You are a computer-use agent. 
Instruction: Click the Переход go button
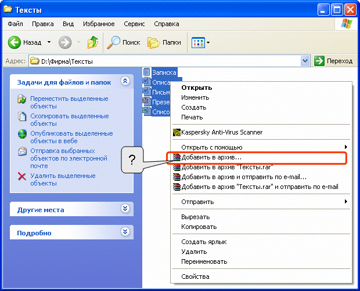(x=333, y=61)
